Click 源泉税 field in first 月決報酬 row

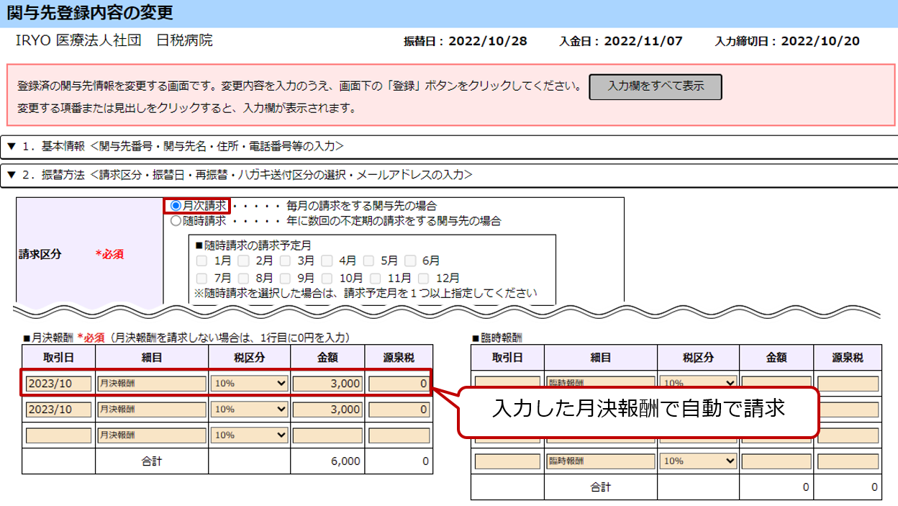(x=399, y=384)
